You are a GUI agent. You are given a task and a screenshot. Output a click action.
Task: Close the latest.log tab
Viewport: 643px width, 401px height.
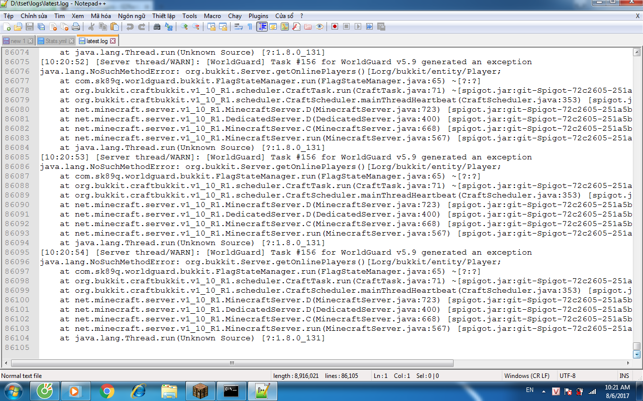point(113,41)
